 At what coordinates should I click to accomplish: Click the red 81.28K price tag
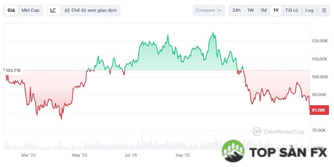tap(319, 110)
